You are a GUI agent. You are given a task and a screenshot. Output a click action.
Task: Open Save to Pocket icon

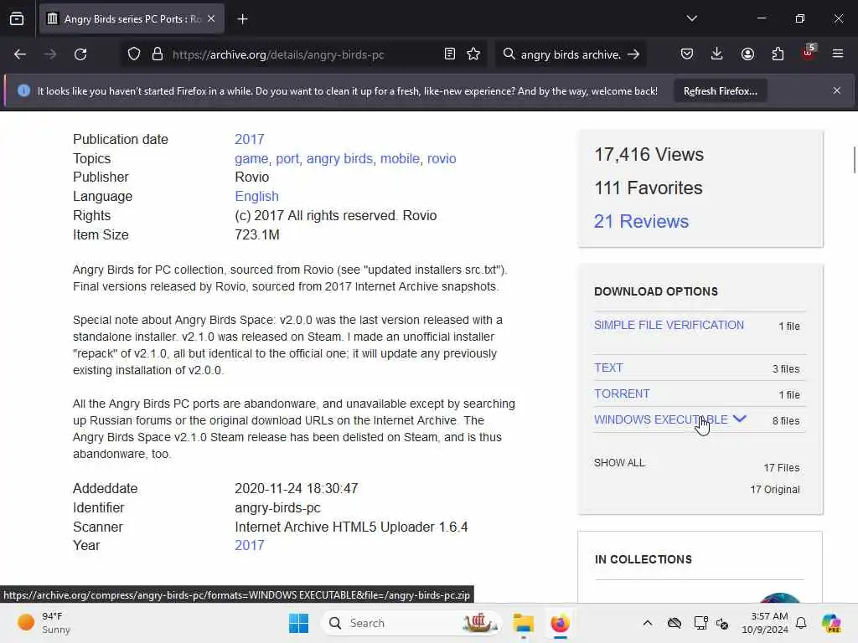click(x=687, y=54)
